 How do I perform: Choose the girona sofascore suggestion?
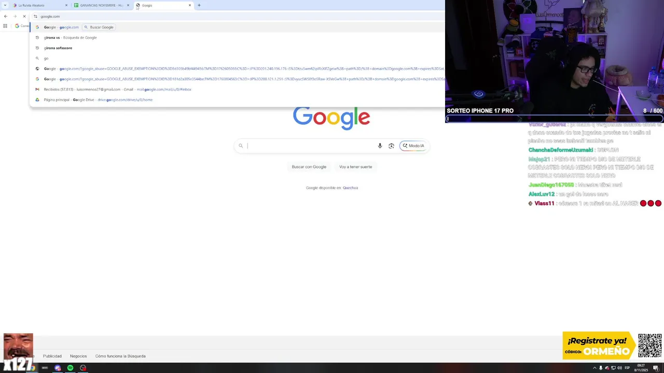(237, 48)
